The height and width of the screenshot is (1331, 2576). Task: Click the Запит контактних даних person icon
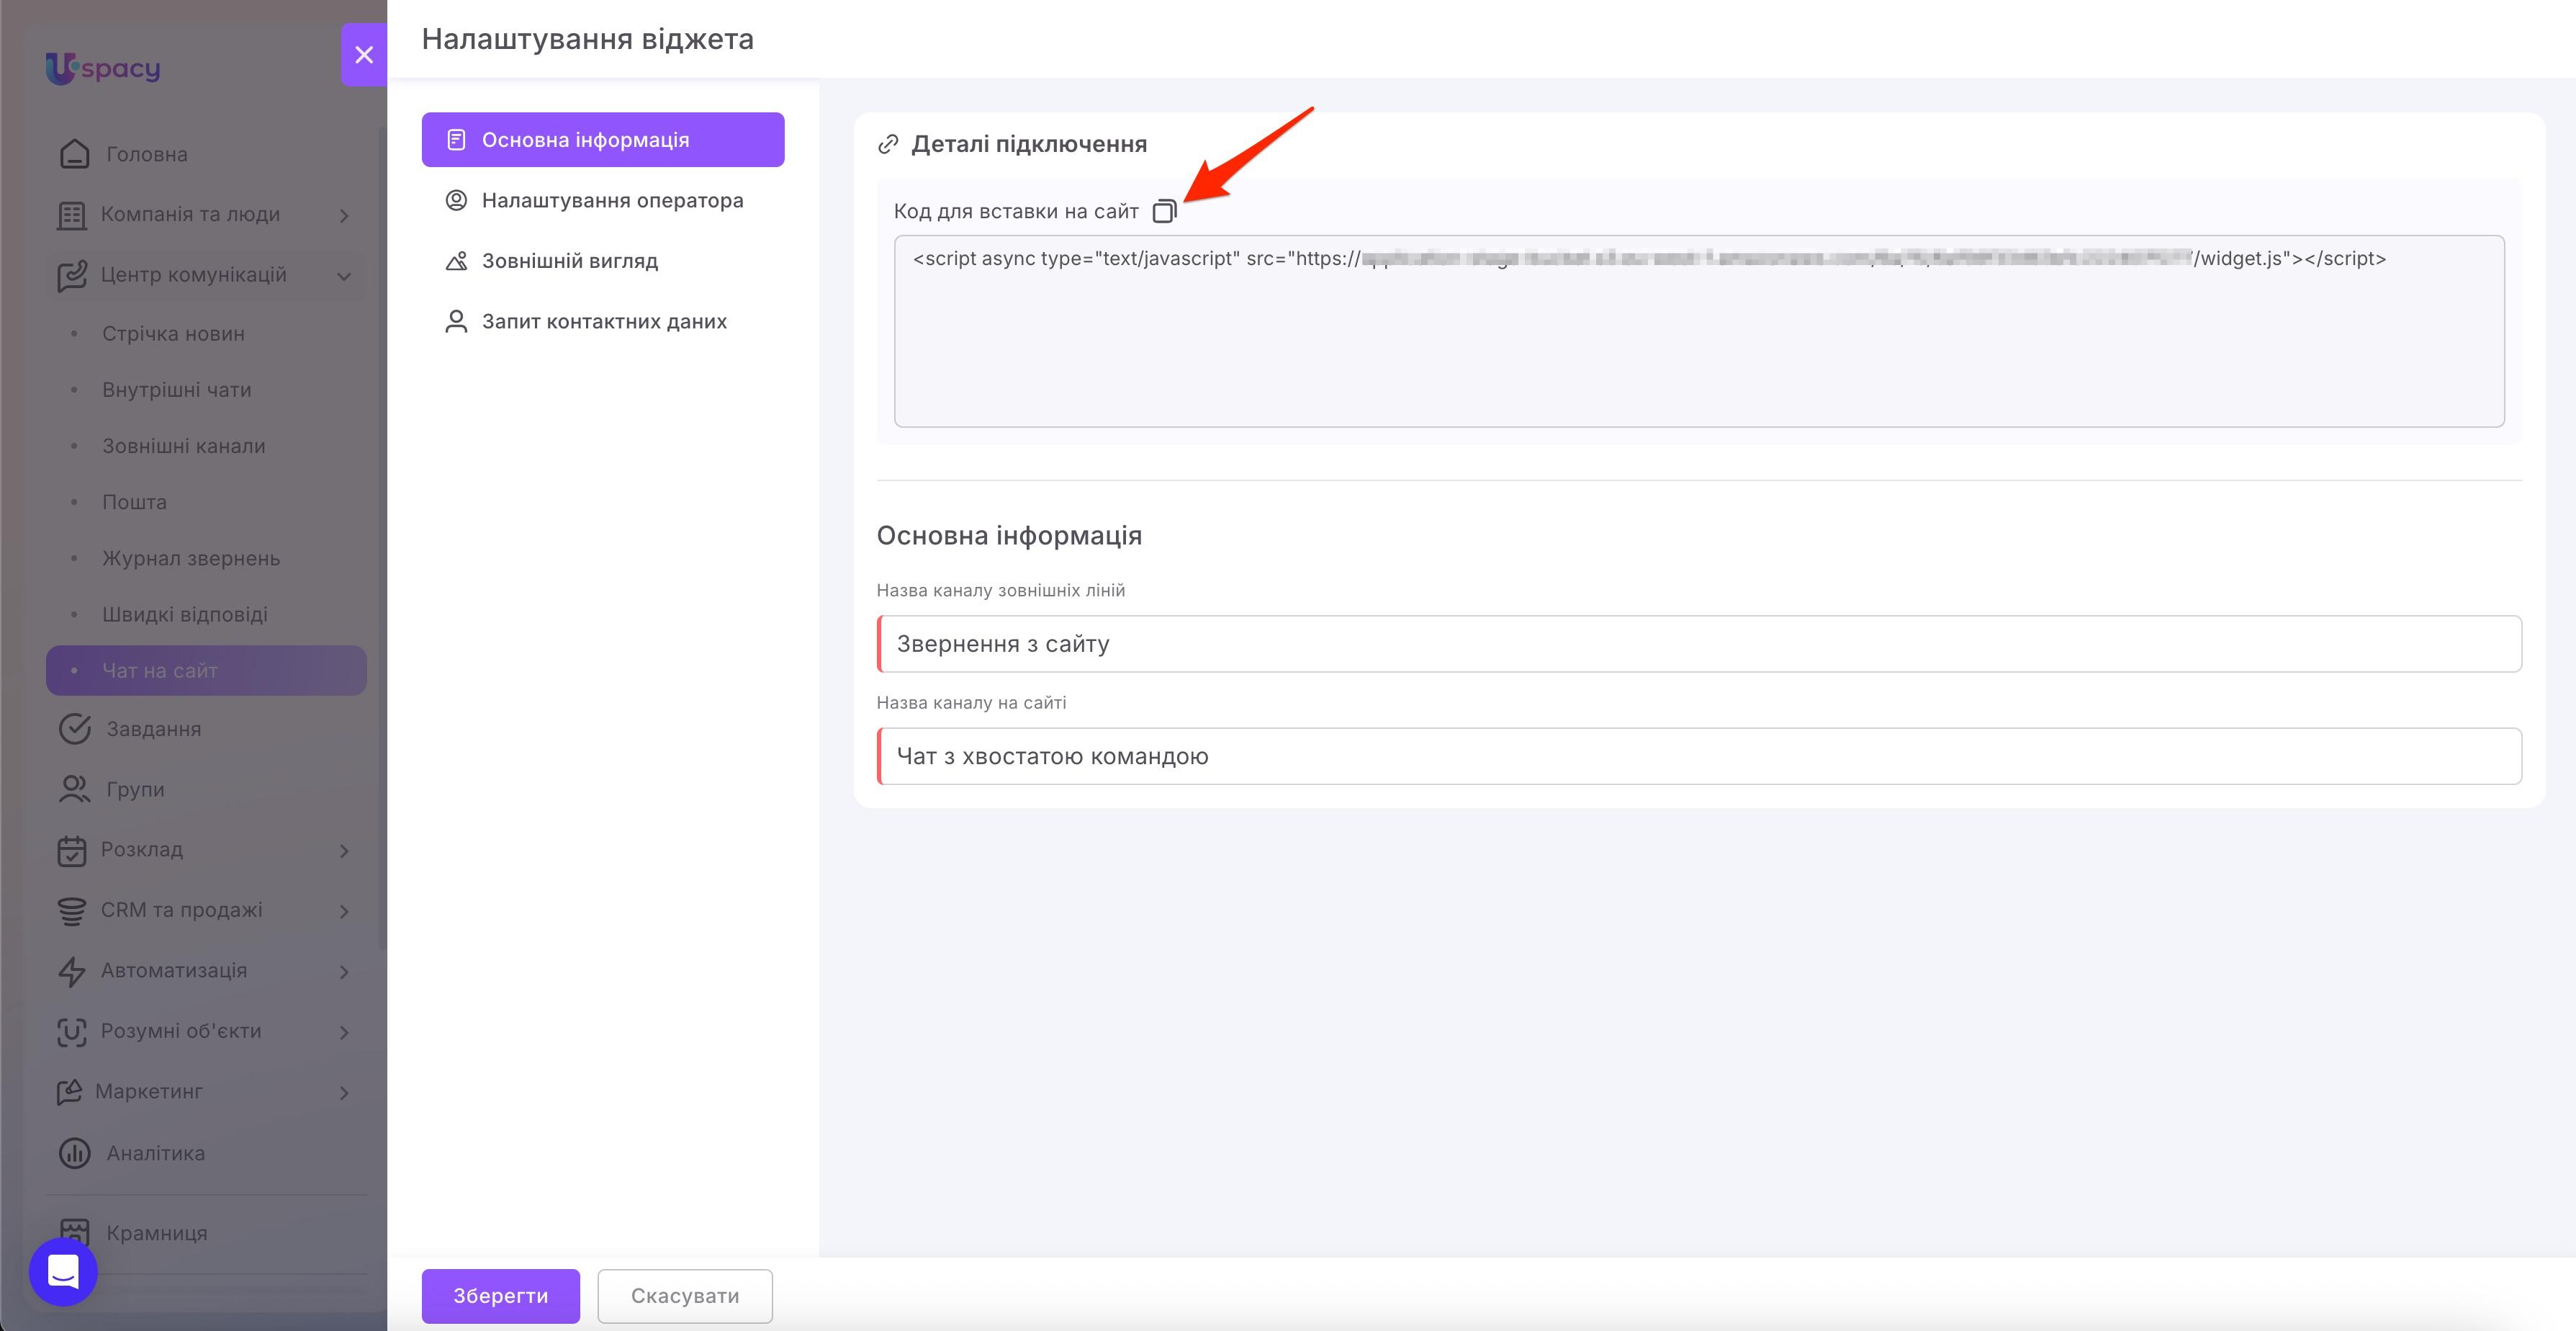[x=456, y=321]
